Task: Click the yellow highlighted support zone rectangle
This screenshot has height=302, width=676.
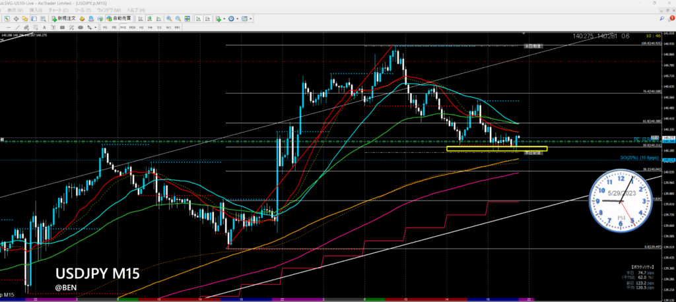Action: 496,148
